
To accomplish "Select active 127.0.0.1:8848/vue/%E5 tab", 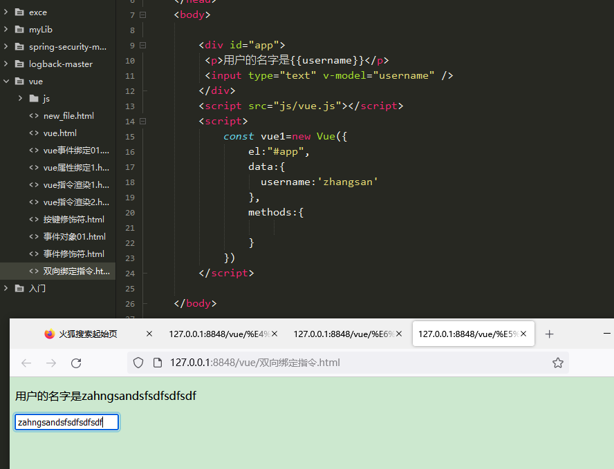I will [468, 334].
